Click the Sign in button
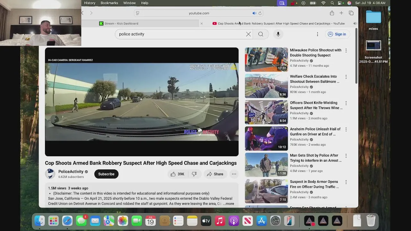The image size is (411, 231). click(337, 34)
